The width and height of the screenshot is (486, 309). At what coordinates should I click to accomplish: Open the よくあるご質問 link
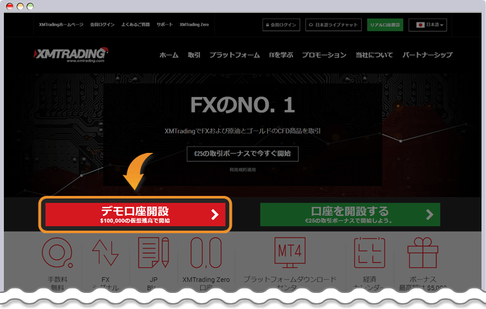point(135,24)
